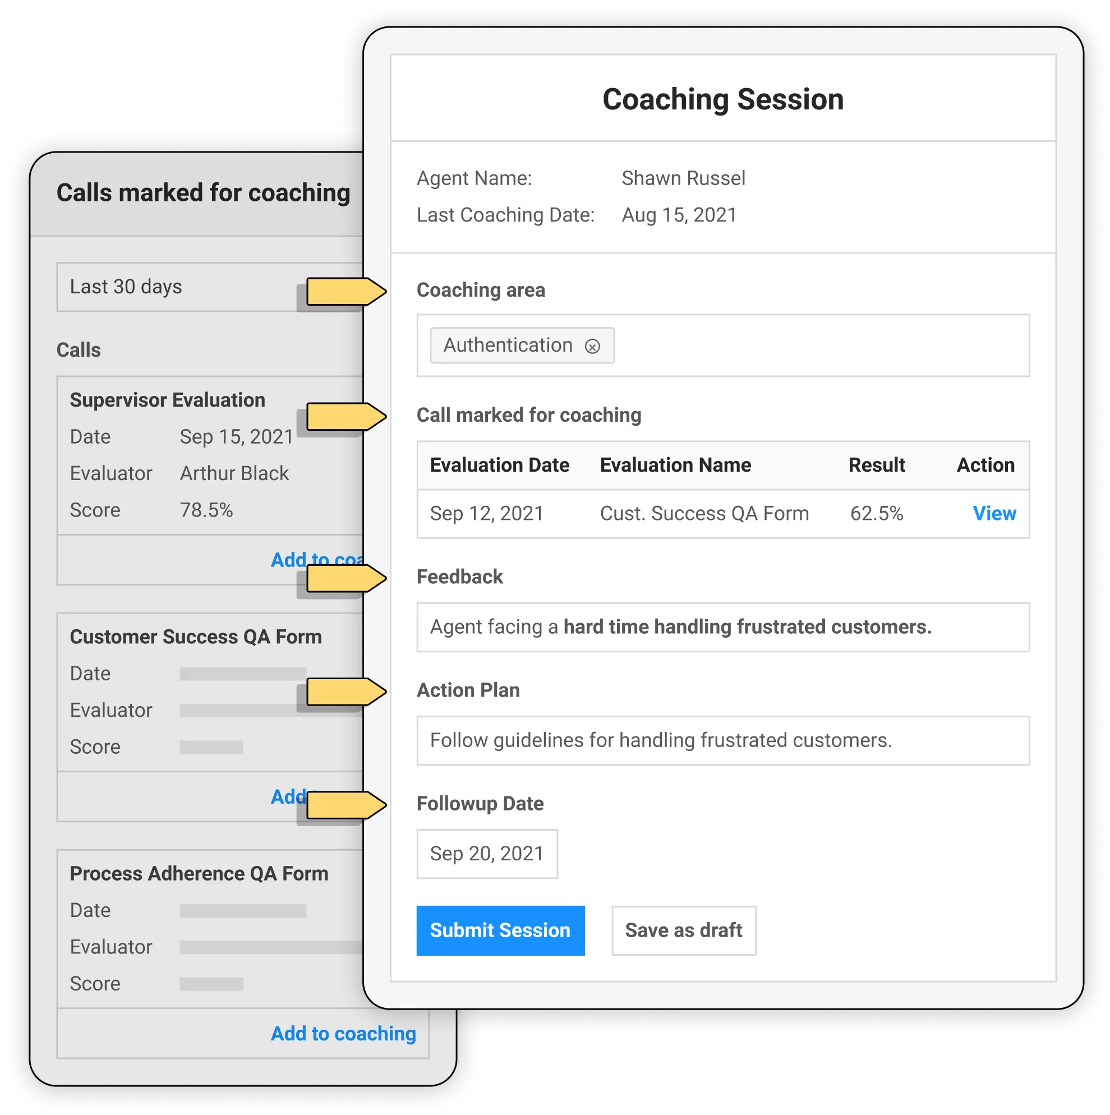Click the Submit Session button
This screenshot has width=1110, height=1115.
coord(500,930)
